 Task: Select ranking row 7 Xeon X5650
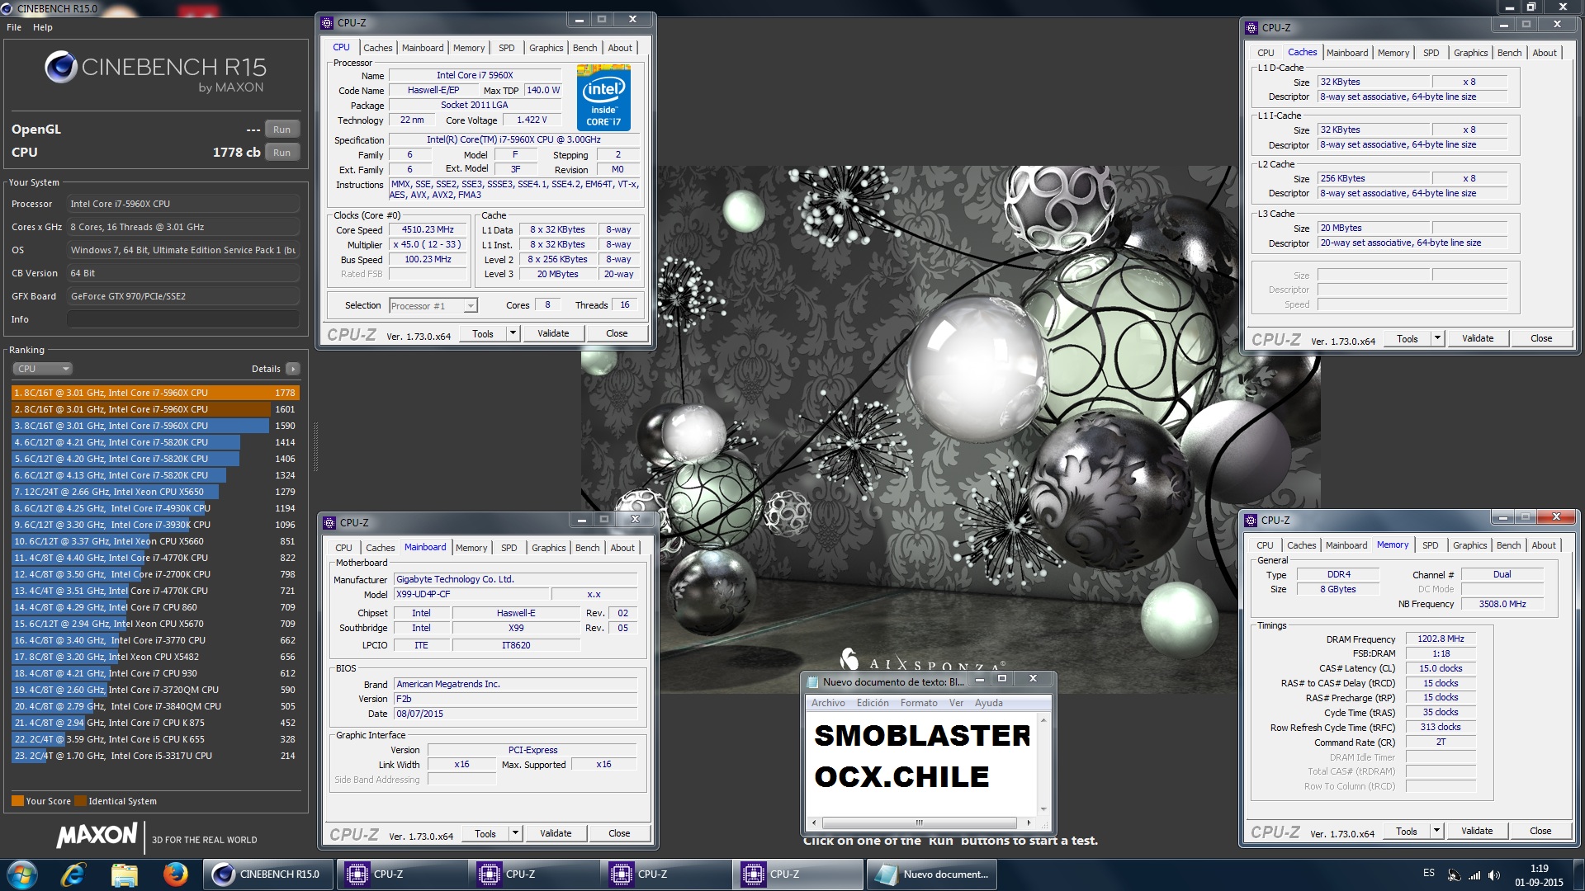tap(155, 492)
